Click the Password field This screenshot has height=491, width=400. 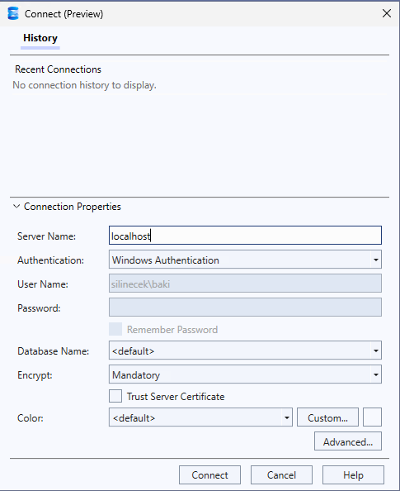pyautogui.click(x=245, y=307)
